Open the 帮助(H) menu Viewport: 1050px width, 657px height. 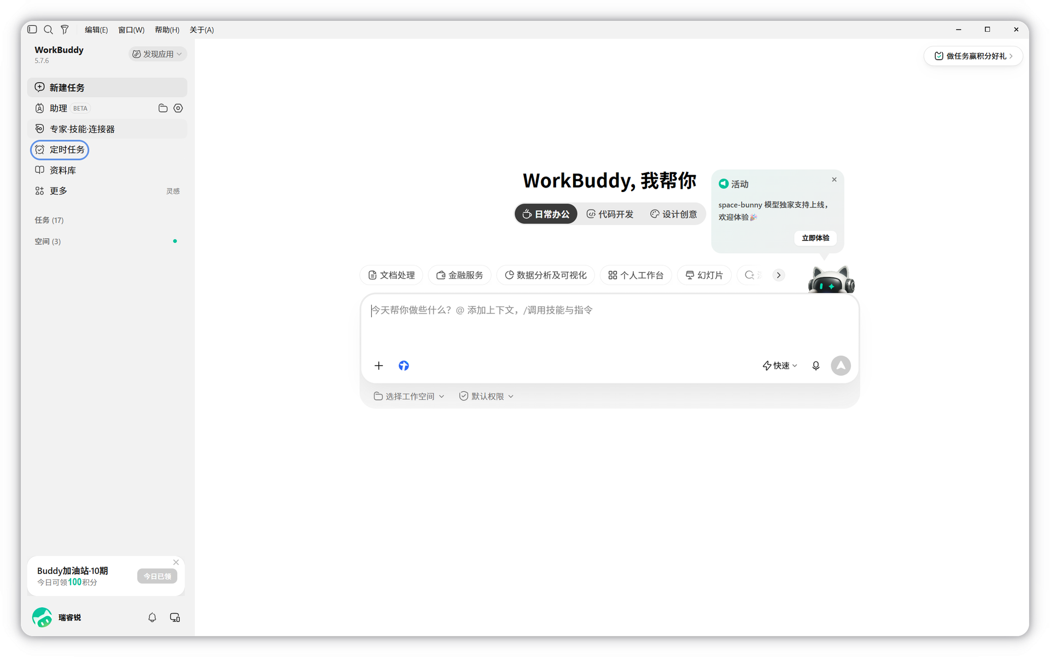click(x=167, y=30)
